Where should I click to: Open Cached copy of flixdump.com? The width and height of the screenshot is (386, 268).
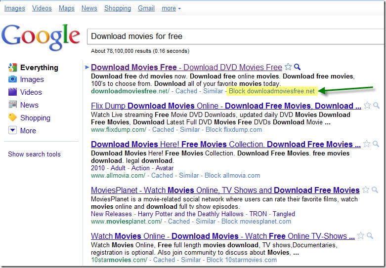[163, 130]
